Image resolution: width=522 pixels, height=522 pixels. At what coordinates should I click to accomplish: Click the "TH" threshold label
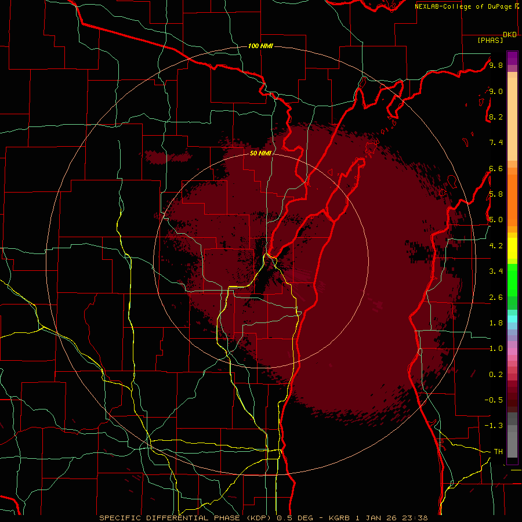pos(498,452)
